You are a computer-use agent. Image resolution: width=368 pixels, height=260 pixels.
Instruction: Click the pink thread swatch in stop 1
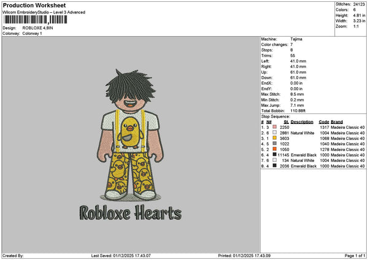point(275,127)
